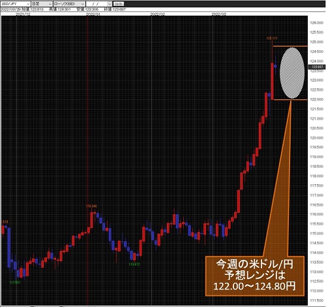Screen dimensions: 326x307
Task: Click the 126.000 price axis label
Action: tap(317, 23)
